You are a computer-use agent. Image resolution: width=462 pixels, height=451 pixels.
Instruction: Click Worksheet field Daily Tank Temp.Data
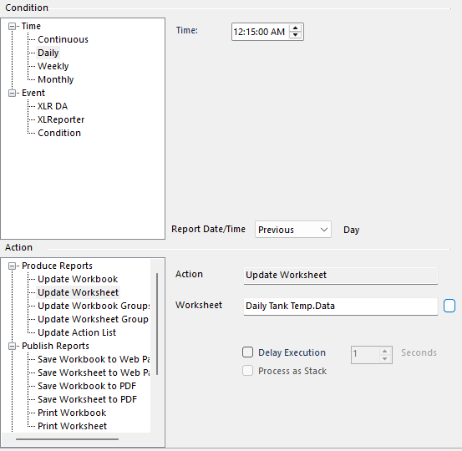pyautogui.click(x=341, y=307)
